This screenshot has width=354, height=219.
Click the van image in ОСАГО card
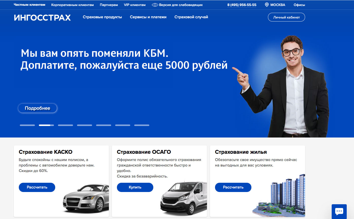(183, 198)
